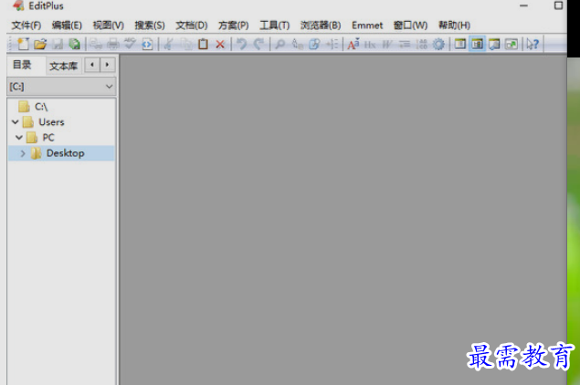Open the 搜索(S) menu
This screenshot has height=385, width=580.
coord(150,26)
